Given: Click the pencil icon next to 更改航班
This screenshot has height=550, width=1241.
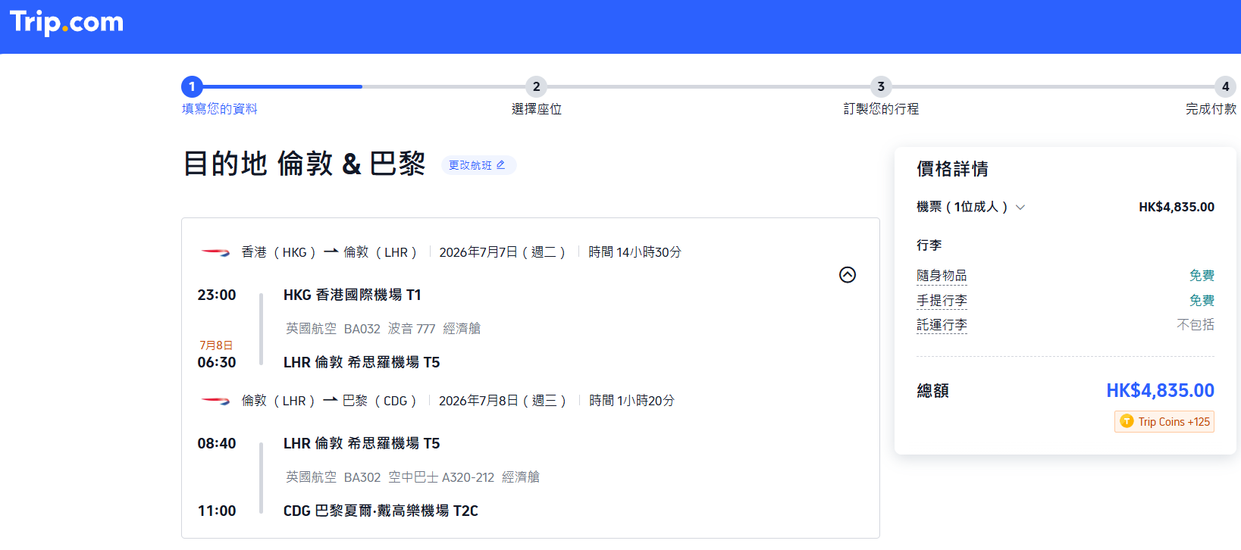Looking at the screenshot, I should tap(500, 165).
